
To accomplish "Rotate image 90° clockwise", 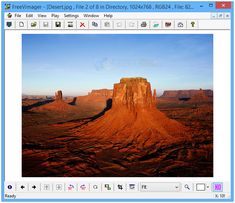I will [x=83, y=187].
